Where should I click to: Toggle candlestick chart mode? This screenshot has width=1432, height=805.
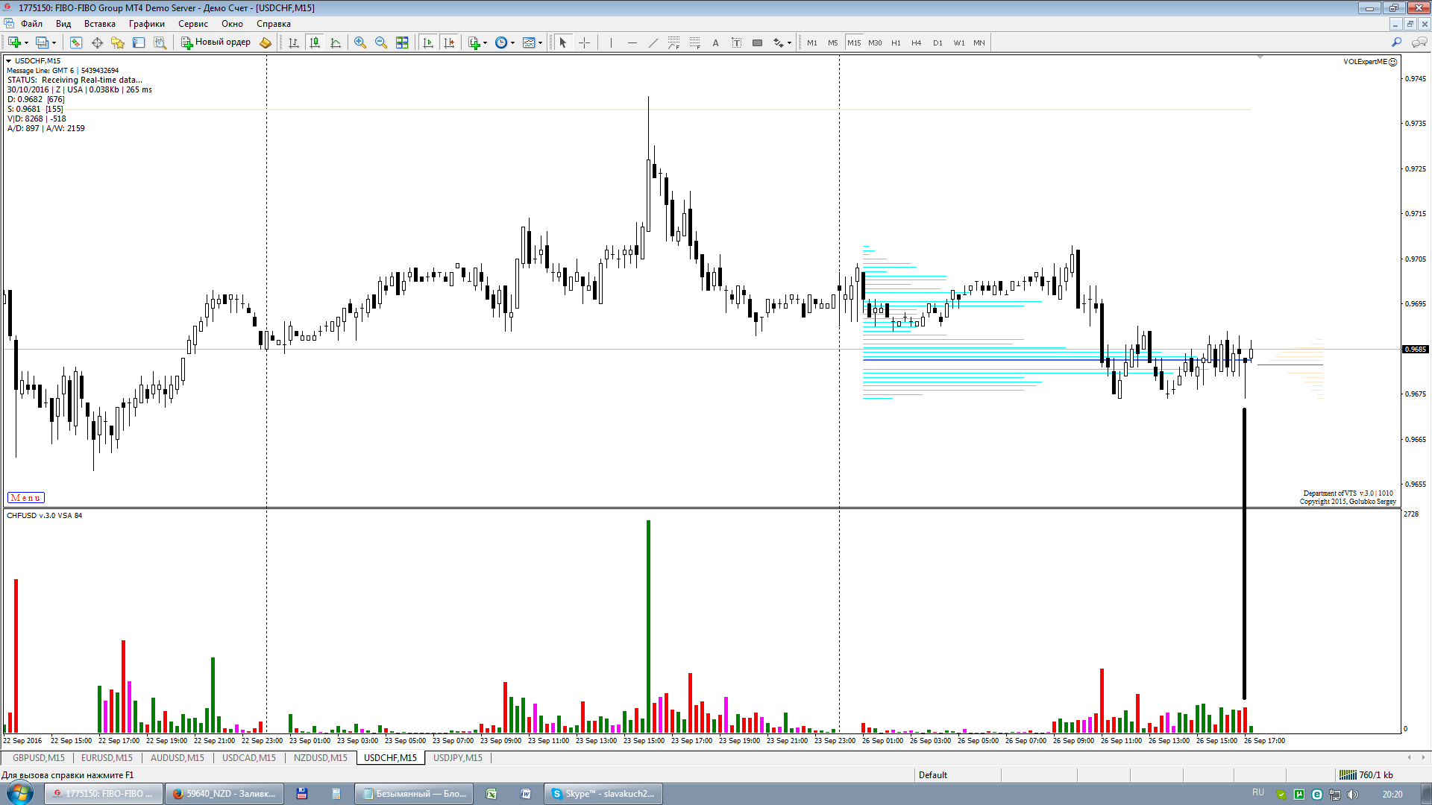pos(315,42)
